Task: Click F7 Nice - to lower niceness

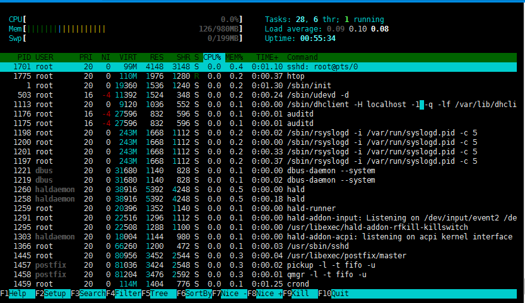Action: pos(230,294)
